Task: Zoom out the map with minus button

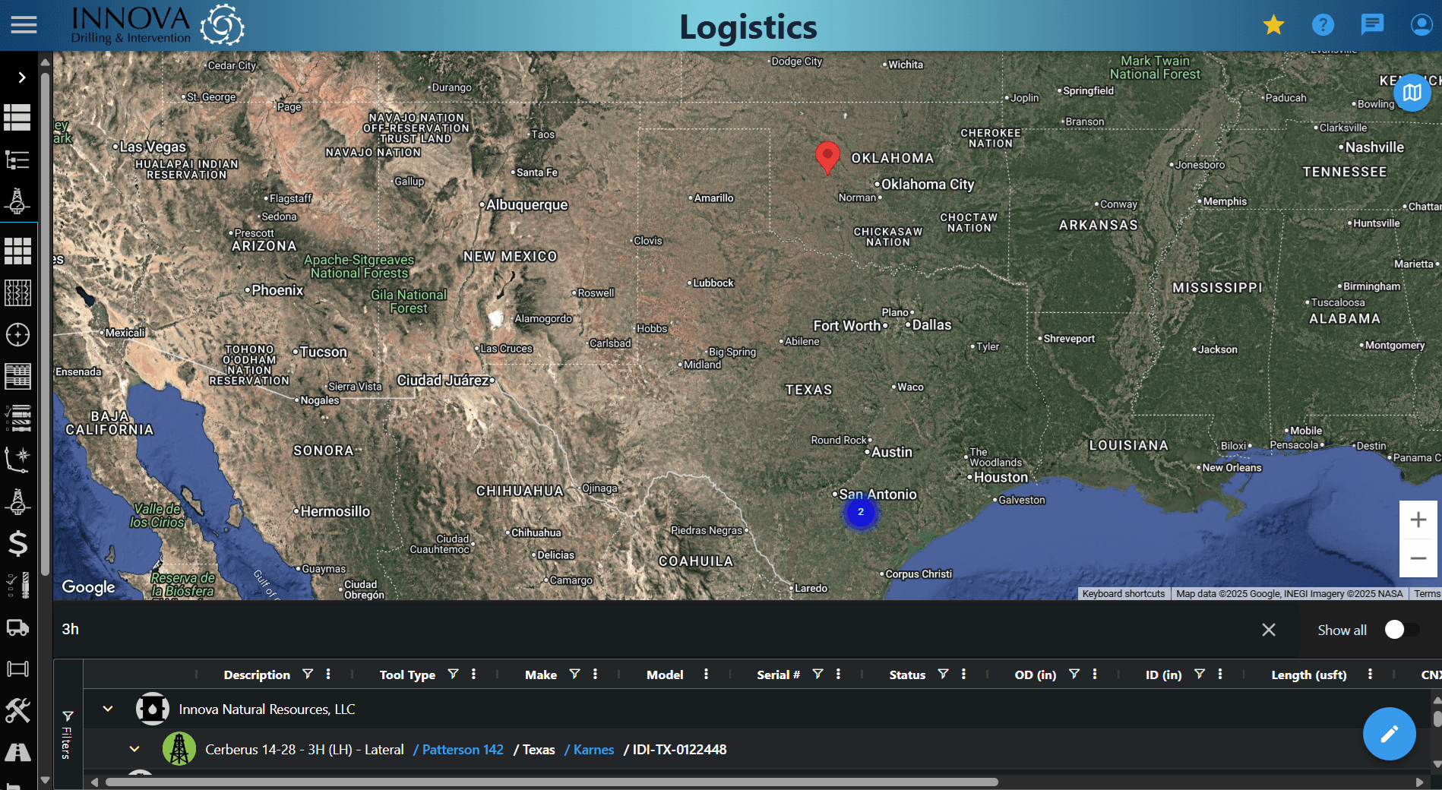Action: click(x=1418, y=558)
